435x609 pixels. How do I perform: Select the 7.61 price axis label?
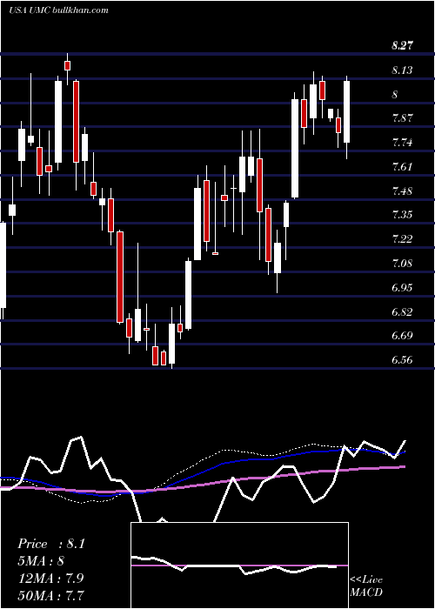[x=402, y=167]
